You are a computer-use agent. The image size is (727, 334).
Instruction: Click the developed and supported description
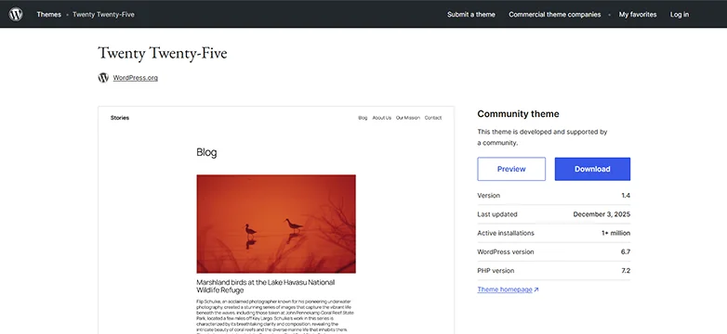tap(543, 137)
